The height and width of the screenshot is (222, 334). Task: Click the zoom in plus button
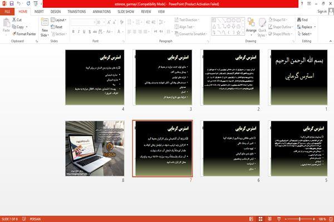[314, 219]
